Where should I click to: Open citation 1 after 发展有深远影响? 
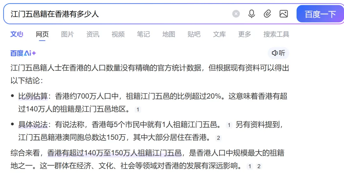(249, 166)
